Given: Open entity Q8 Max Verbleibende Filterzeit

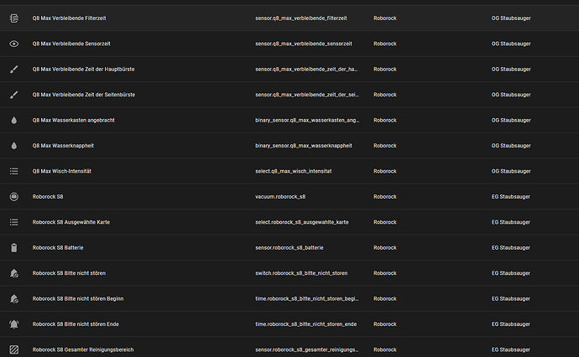Looking at the screenshot, I should tap(69, 18).
